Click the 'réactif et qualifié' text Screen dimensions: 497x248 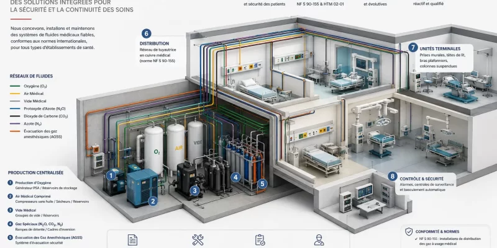[x=428, y=4]
